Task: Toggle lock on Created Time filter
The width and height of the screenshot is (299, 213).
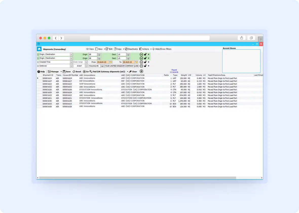Action: tap(145, 62)
